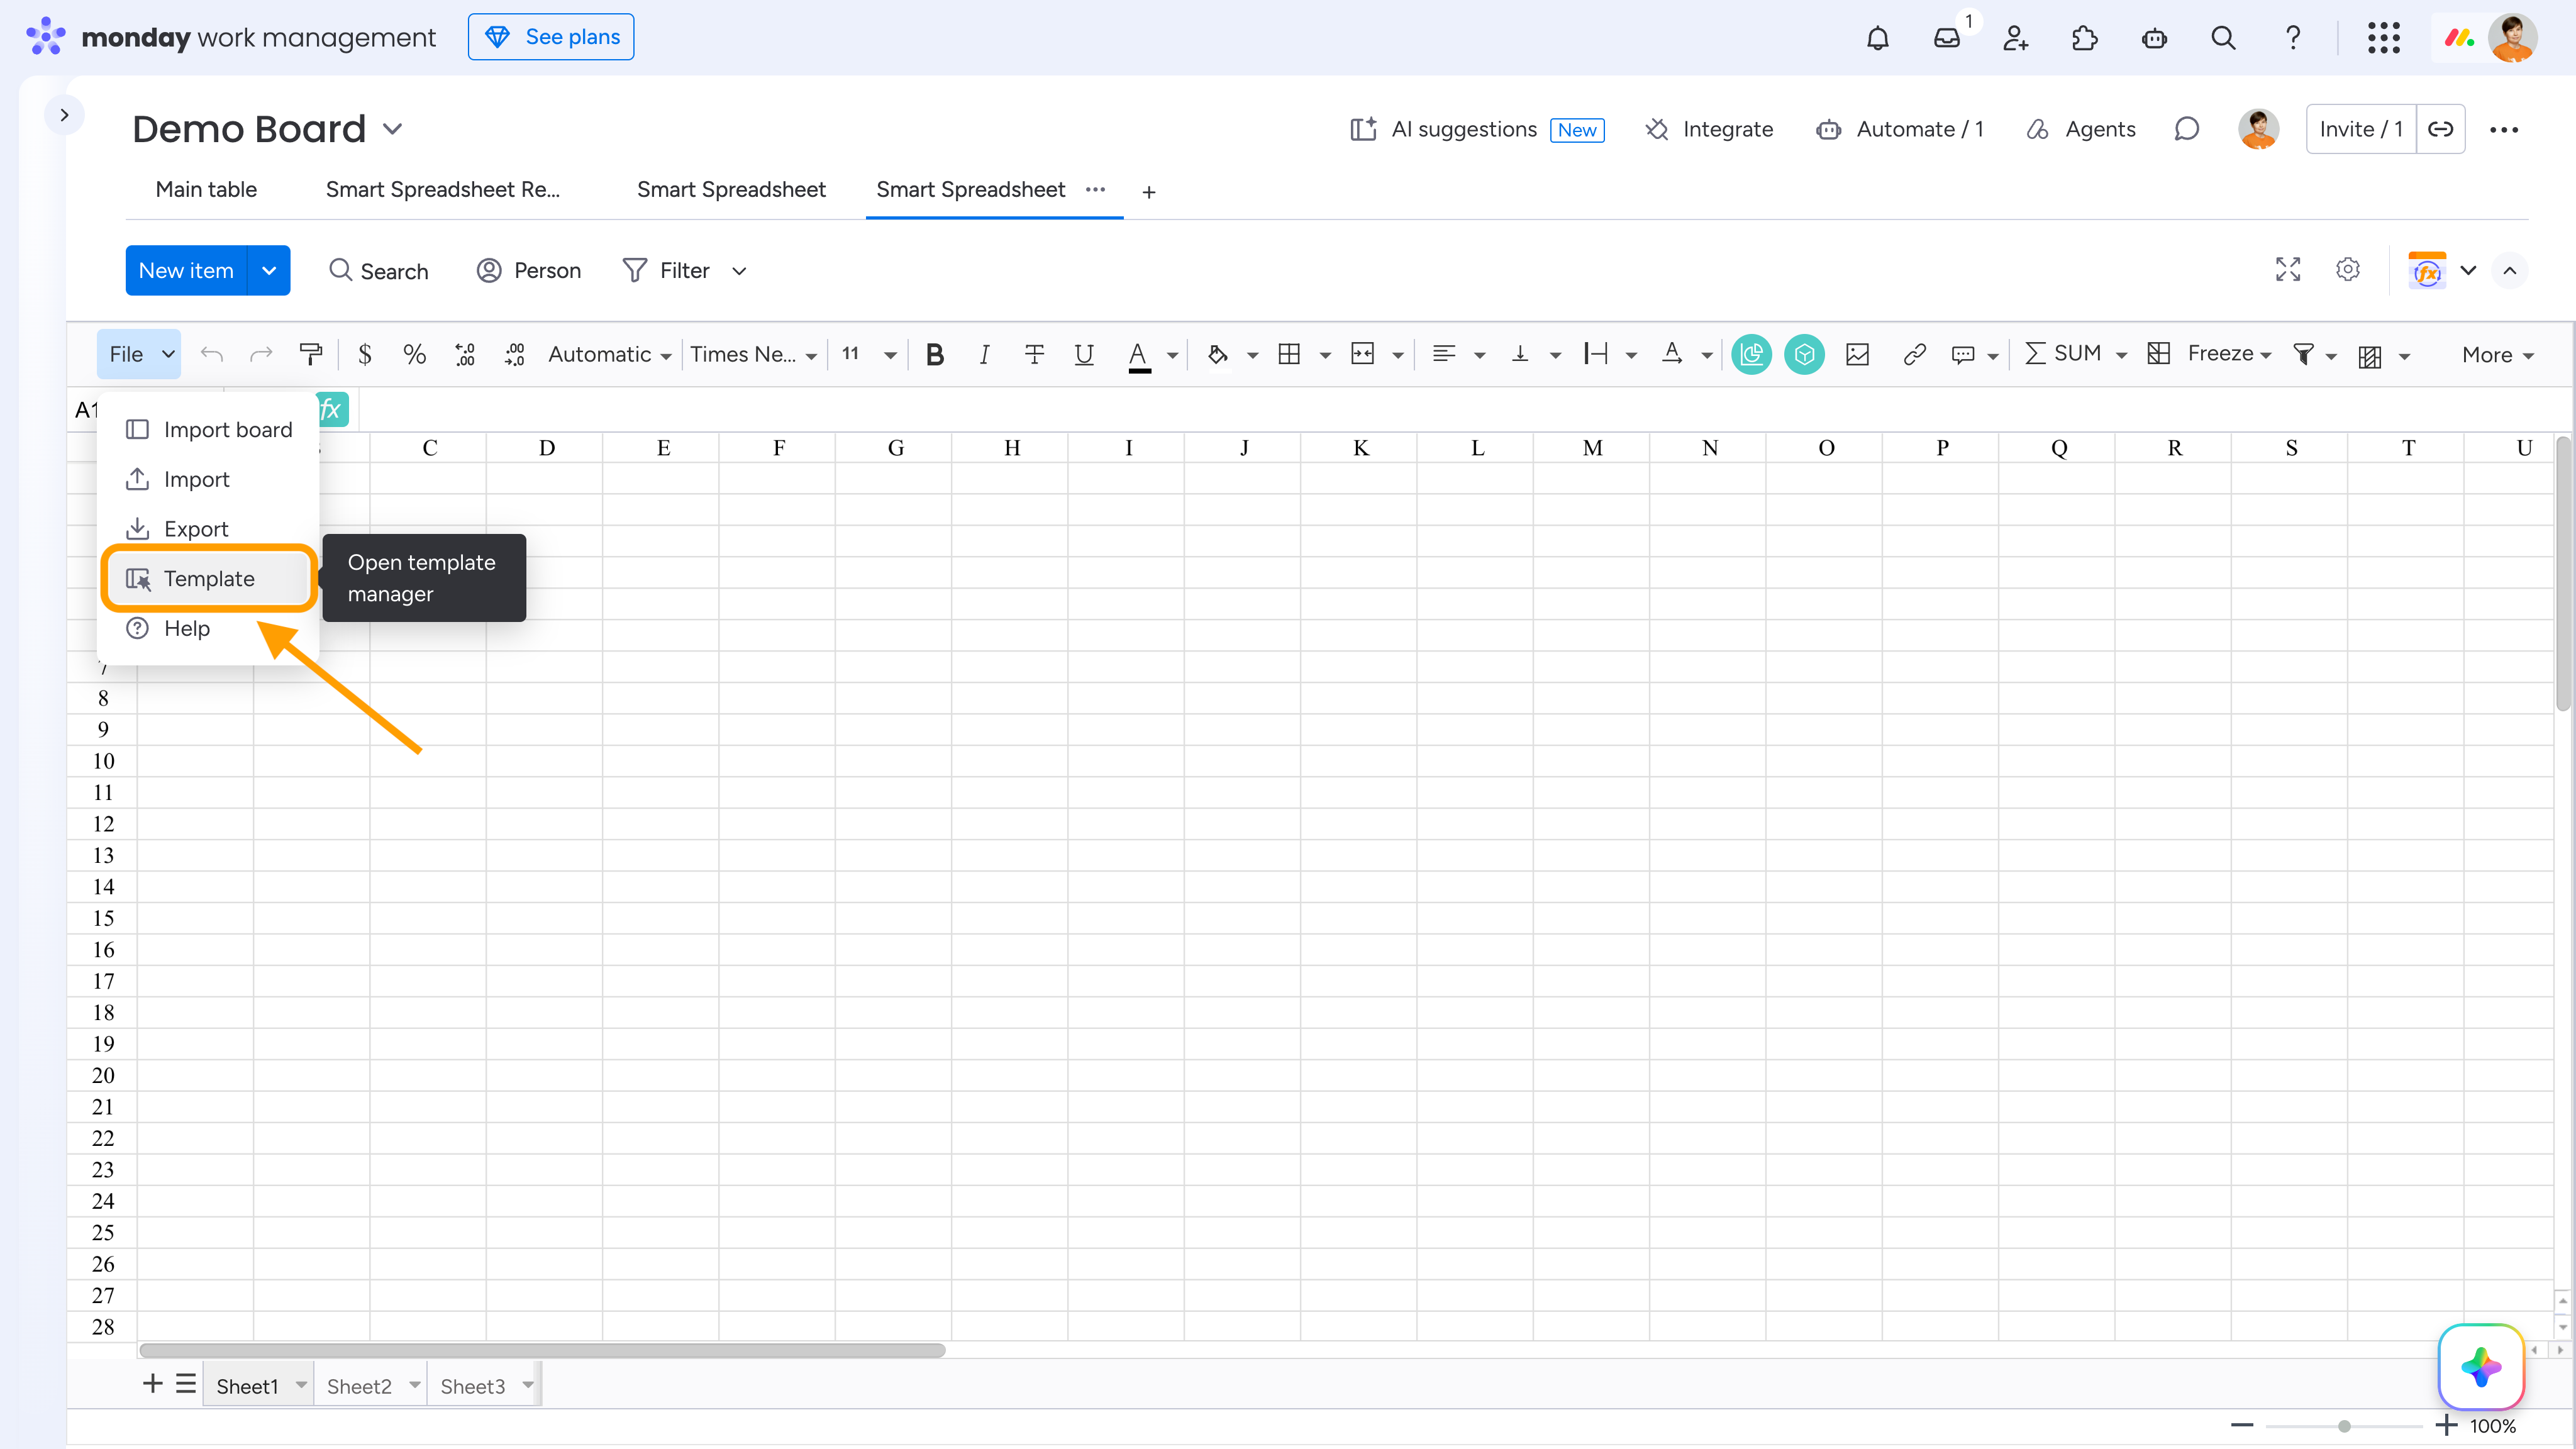Open the nine-dot products switcher
This screenshot has width=2576, height=1449.
pos(2384,38)
